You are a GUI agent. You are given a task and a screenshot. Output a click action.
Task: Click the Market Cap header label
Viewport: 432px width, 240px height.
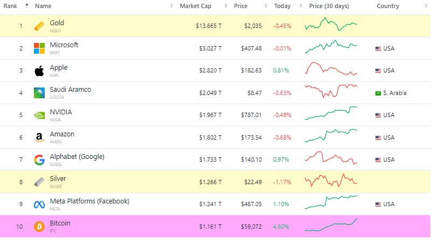[196, 6]
